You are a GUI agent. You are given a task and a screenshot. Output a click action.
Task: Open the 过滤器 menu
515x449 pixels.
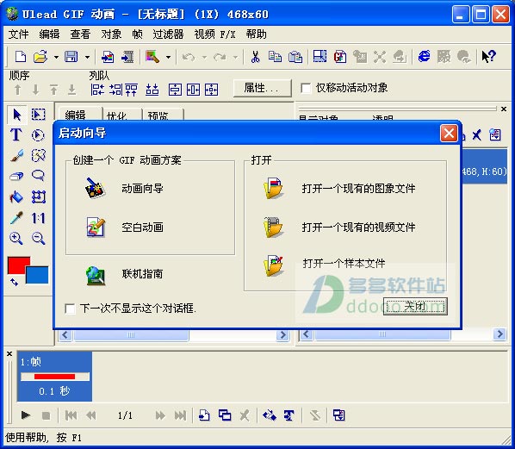(x=168, y=34)
